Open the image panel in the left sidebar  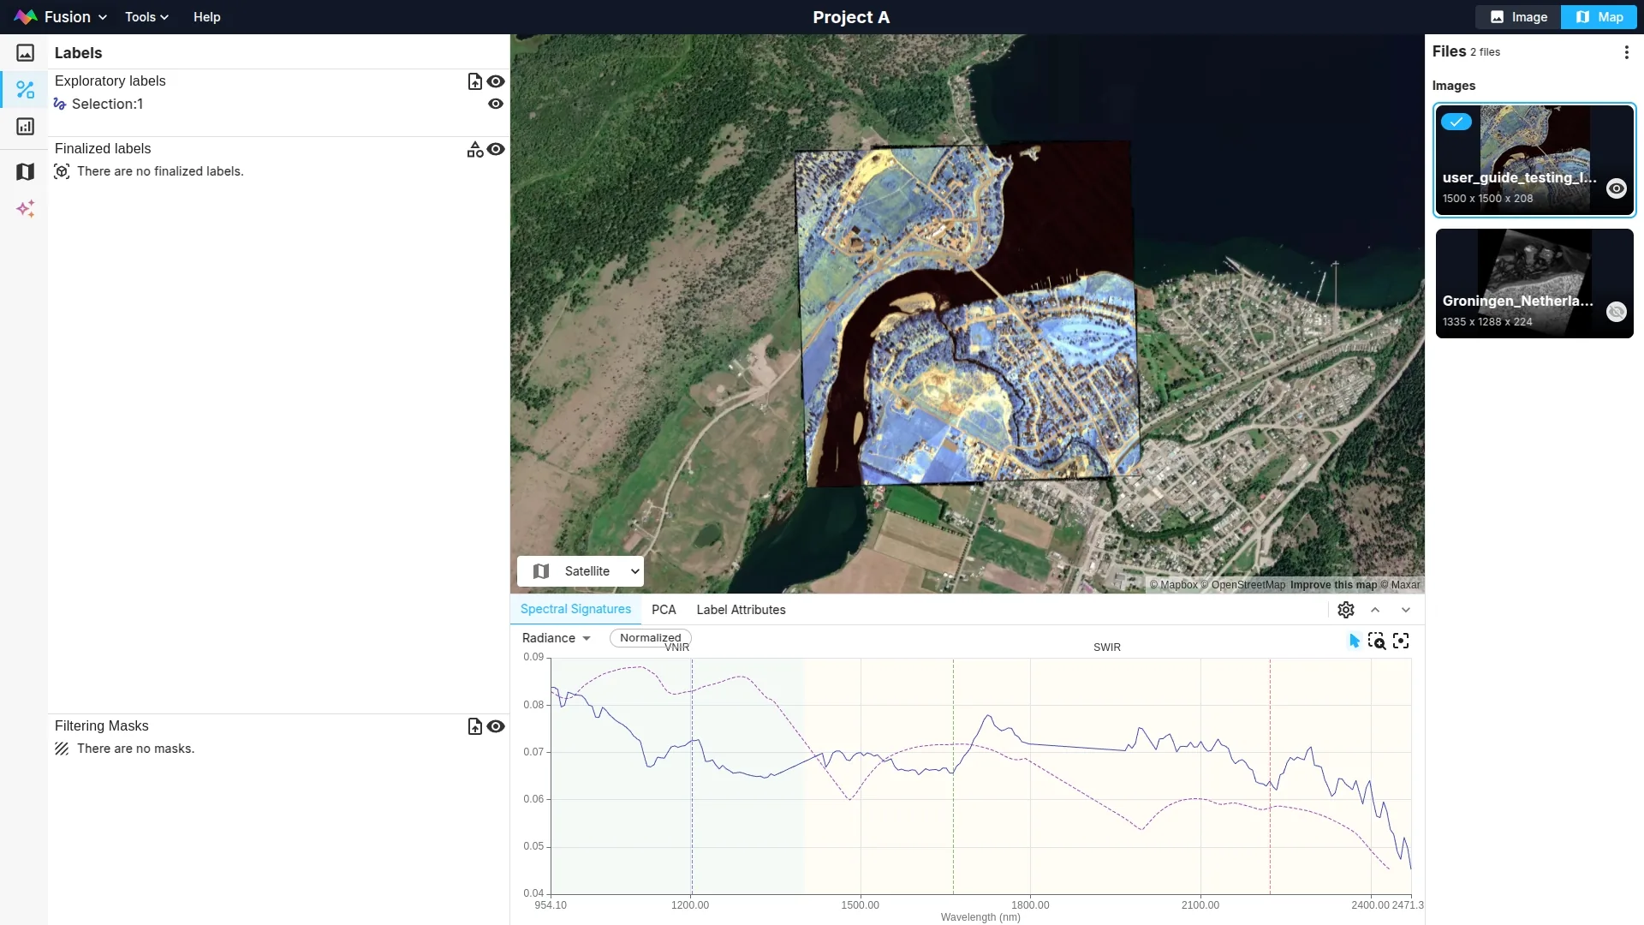coord(25,53)
